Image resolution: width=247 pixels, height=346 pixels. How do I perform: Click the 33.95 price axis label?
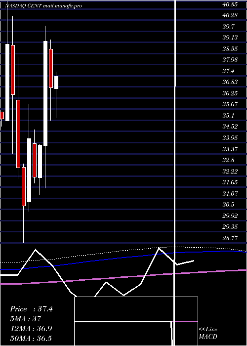(230, 138)
